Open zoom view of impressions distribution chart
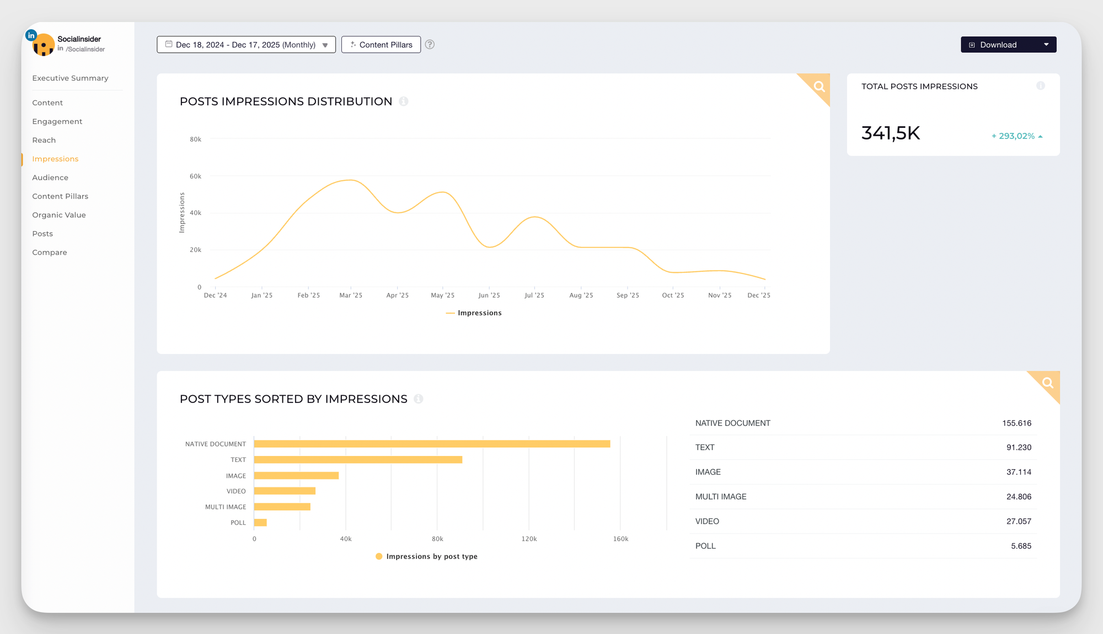 pyautogui.click(x=818, y=86)
